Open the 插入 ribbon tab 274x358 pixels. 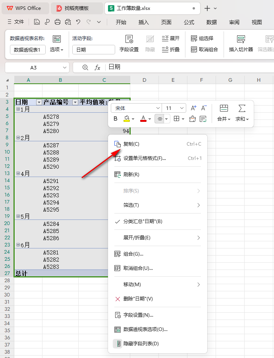coord(143,22)
